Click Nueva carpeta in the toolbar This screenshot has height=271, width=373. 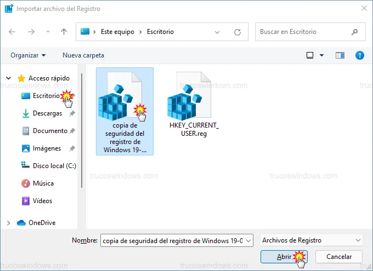coord(83,55)
